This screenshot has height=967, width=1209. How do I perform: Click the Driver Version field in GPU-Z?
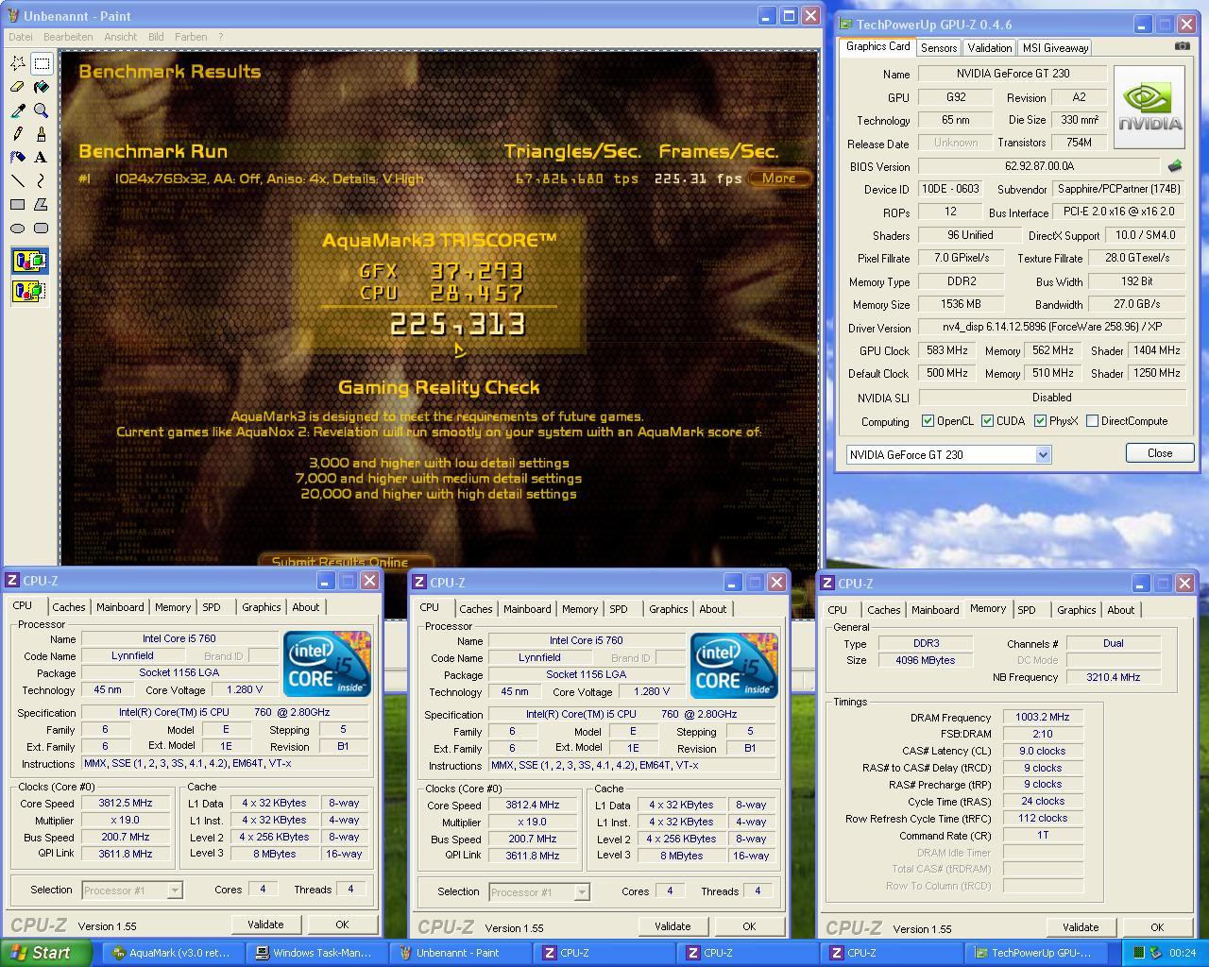tap(1051, 327)
